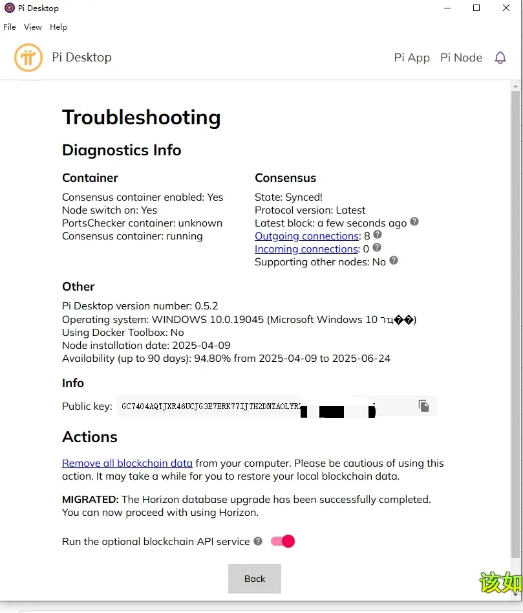Click Remove all blockchain data link
This screenshot has width=523, height=613.
point(127,463)
